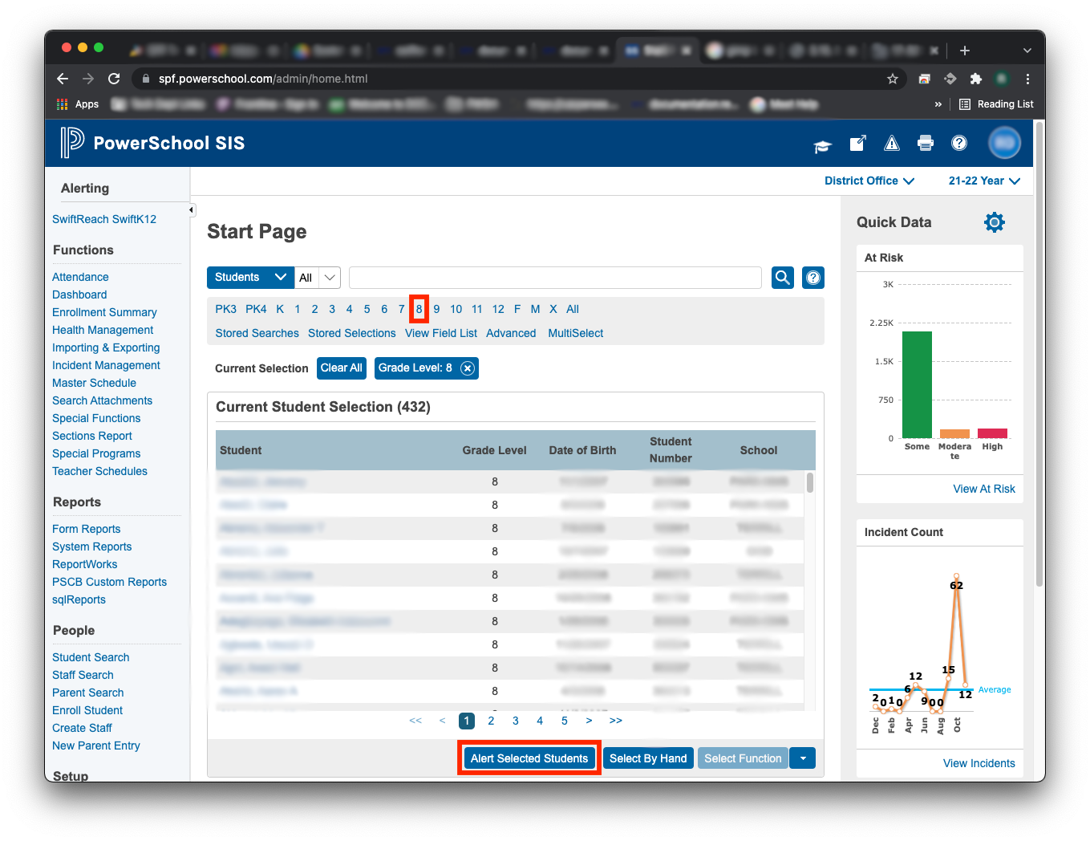
Task: Click the green Some at-risk bar
Action: tap(917, 384)
